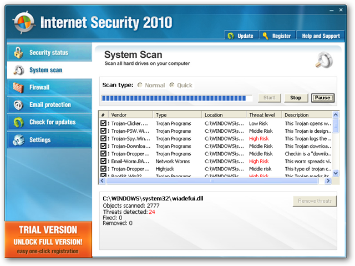The width and height of the screenshot is (355, 266).
Task: Uncheck the checkbox of the Checkin description row
Action: click(x=103, y=154)
